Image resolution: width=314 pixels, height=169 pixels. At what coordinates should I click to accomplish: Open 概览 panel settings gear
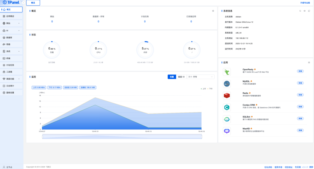(213, 11)
